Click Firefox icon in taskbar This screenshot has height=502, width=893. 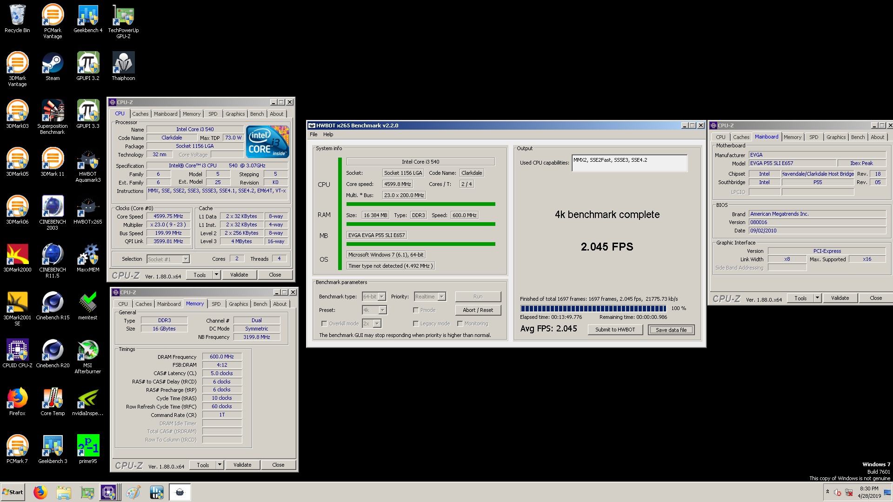coord(40,492)
